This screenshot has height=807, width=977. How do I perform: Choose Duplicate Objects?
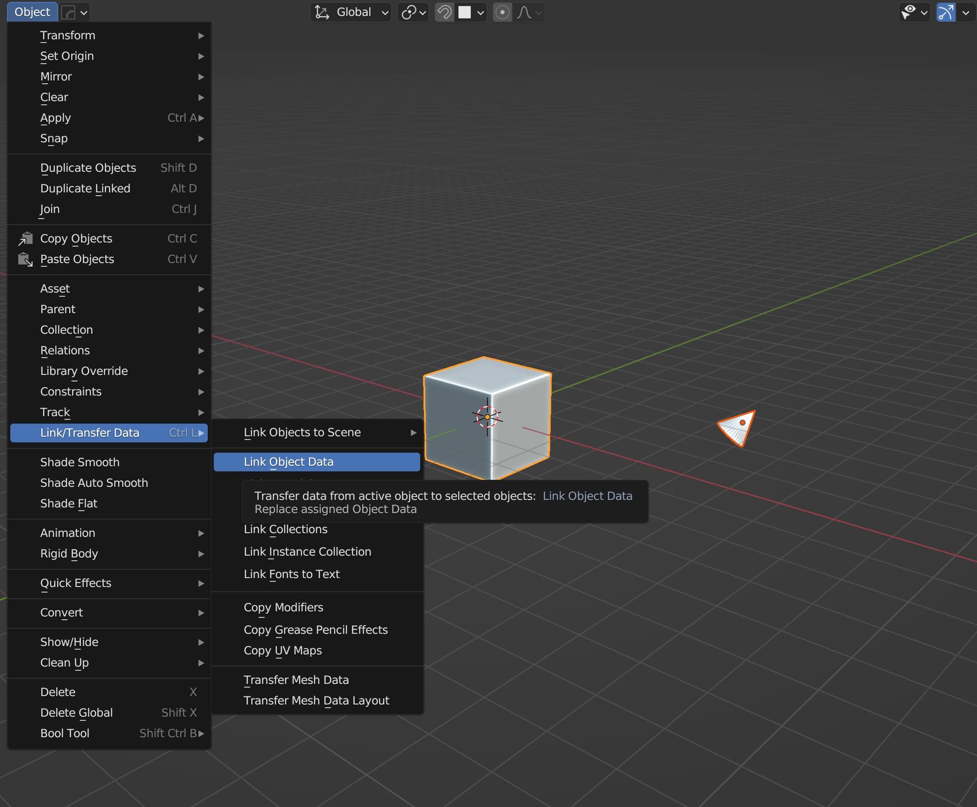[x=109, y=168]
